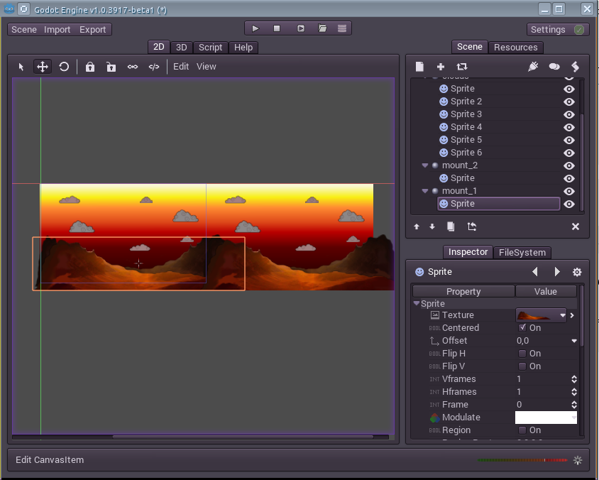Open the Texture dropdown arrow
The height and width of the screenshot is (480, 599).
[x=563, y=315]
